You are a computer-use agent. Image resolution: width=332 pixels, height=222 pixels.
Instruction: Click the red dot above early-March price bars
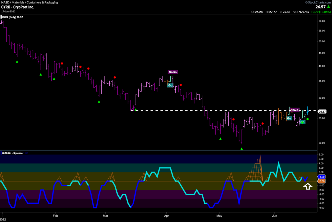(x=115, y=77)
